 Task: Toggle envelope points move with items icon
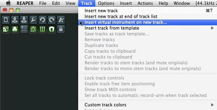[33, 29]
